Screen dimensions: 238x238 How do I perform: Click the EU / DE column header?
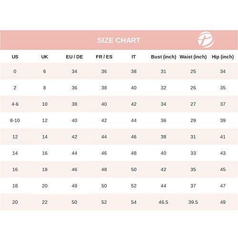tap(74, 57)
